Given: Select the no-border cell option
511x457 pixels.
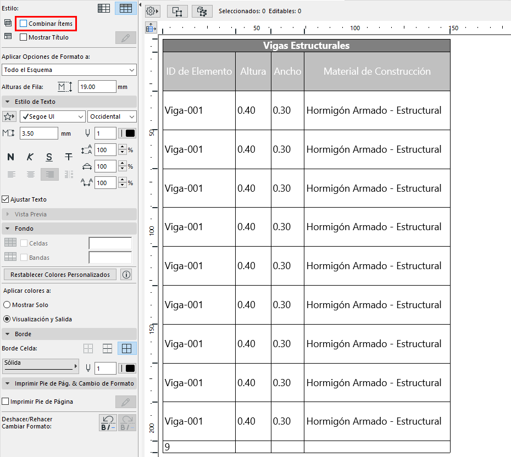Looking at the screenshot, I should 88,349.
